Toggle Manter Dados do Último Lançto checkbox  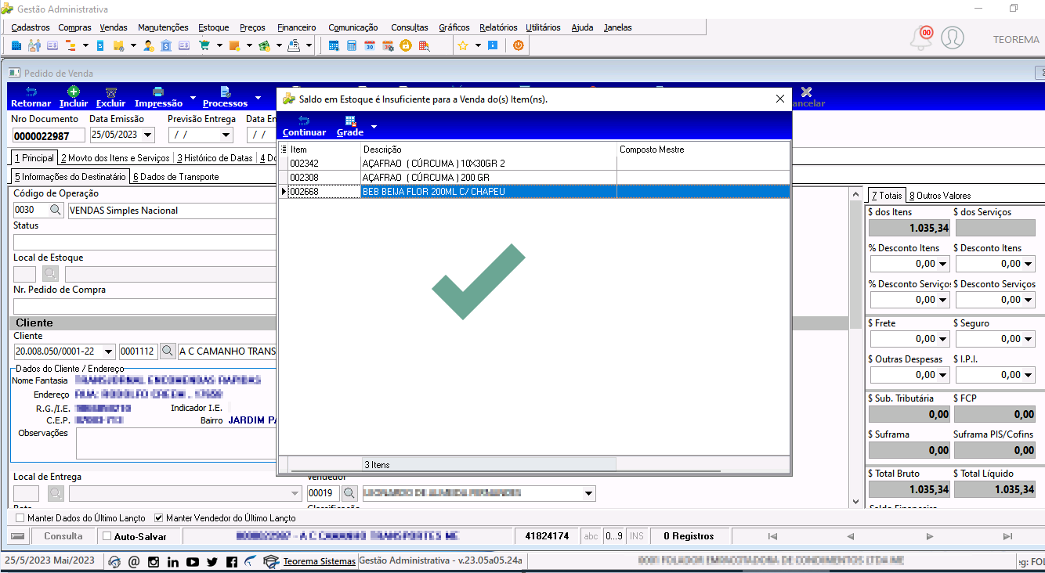tap(20, 518)
